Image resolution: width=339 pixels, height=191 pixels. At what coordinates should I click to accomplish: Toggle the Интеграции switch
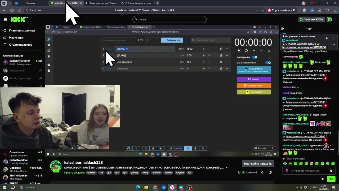(x=255, y=57)
